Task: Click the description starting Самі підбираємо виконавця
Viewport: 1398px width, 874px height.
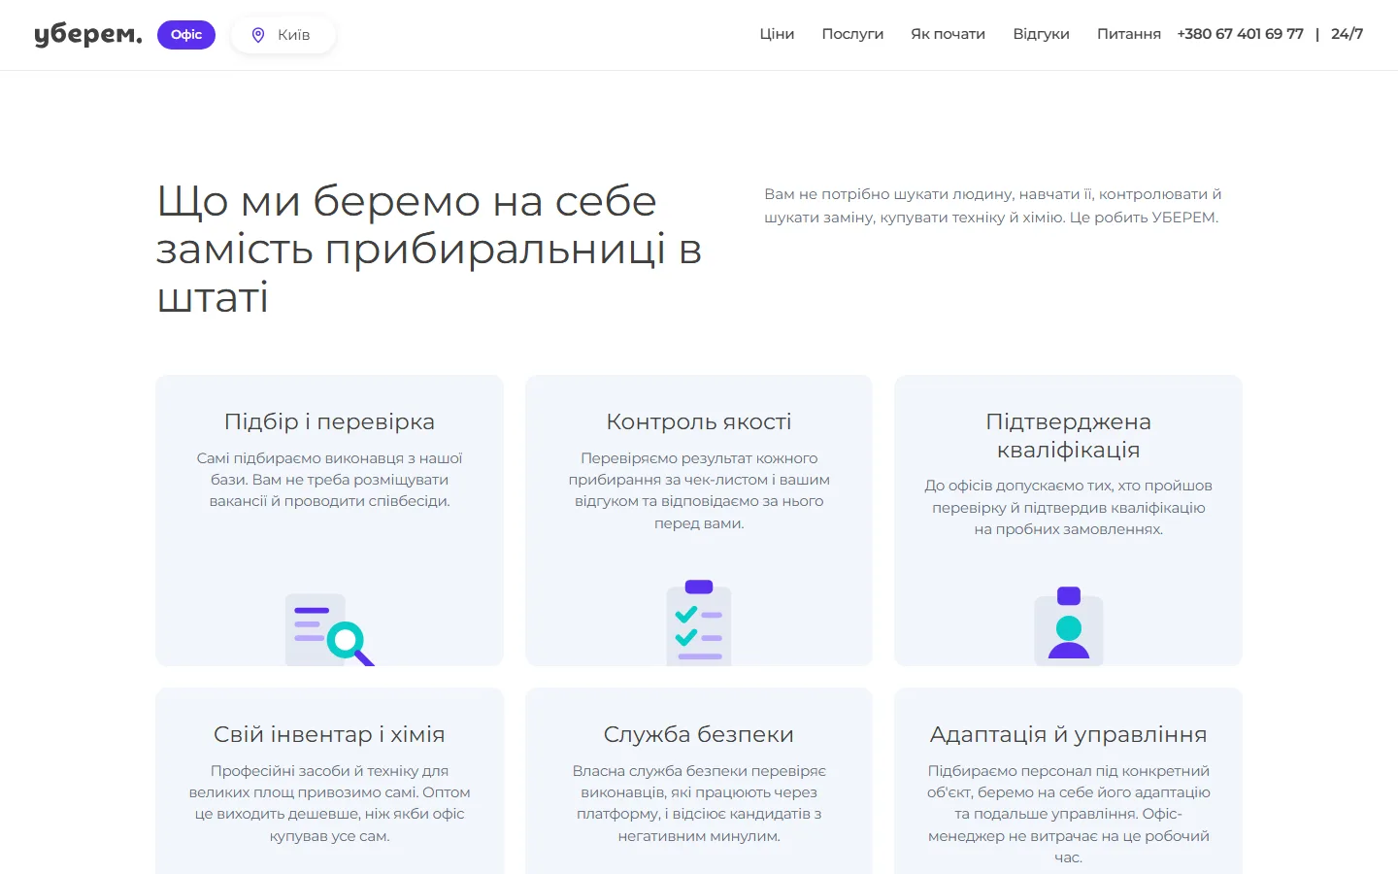Action: pos(329,480)
